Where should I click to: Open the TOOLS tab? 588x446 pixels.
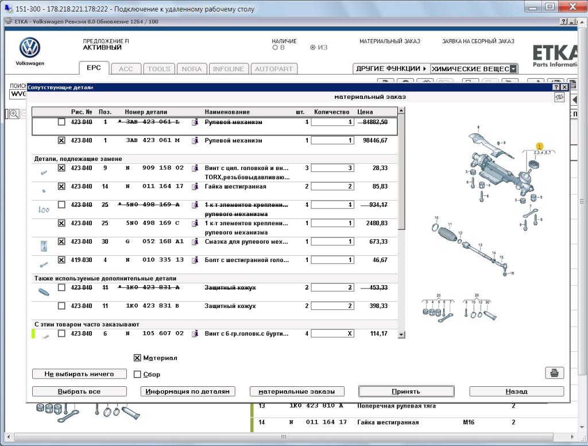click(158, 69)
